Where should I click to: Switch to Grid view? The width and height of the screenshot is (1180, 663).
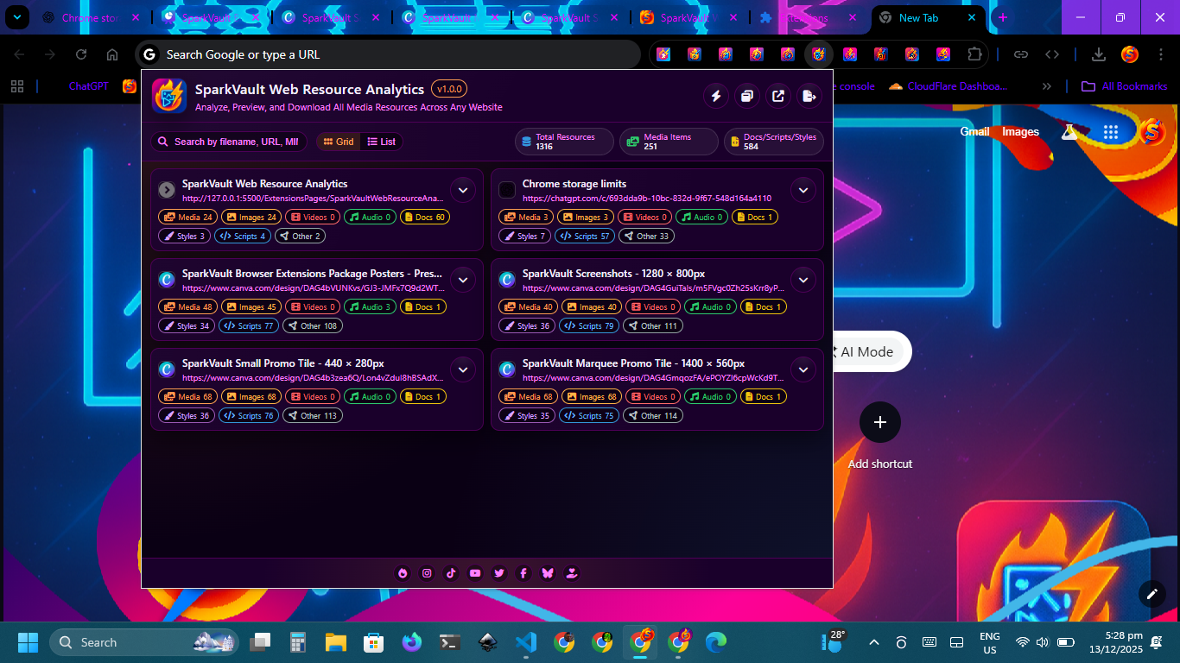pos(339,142)
